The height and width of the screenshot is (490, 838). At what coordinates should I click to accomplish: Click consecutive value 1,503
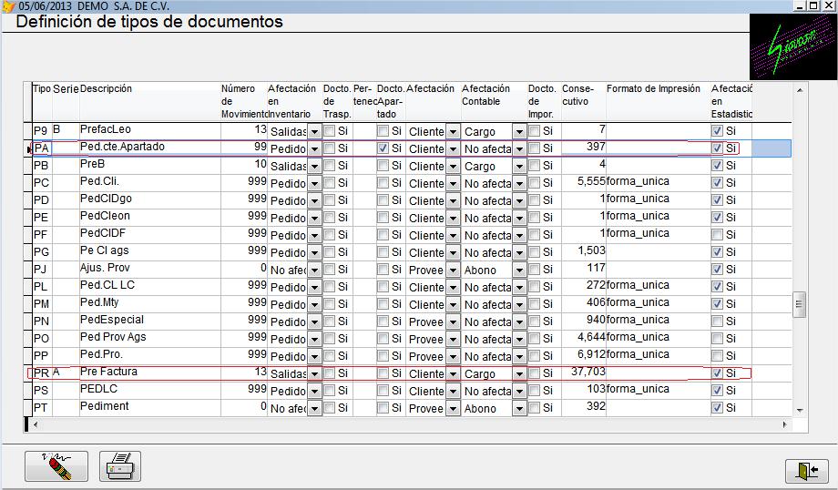591,250
